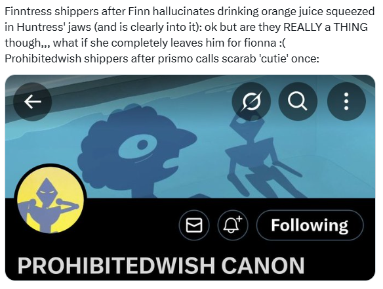Open profile search magnifier icon
Image resolution: width=383 pixels, height=289 pixels.
click(298, 102)
